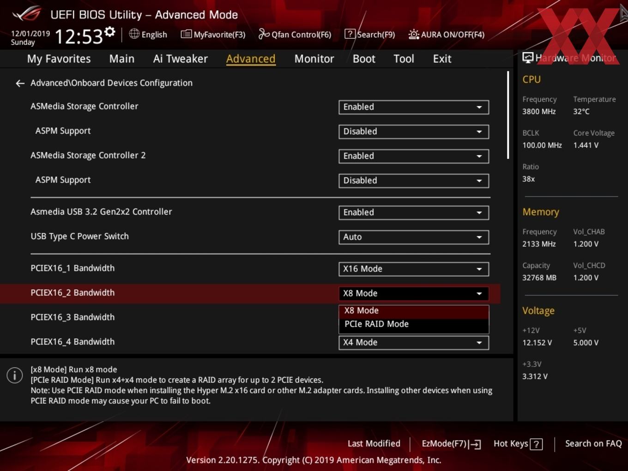Switch to Boot tab

click(364, 59)
